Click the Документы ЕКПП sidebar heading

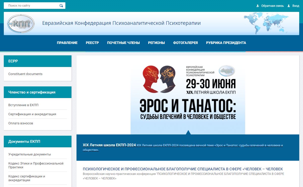click(38, 142)
